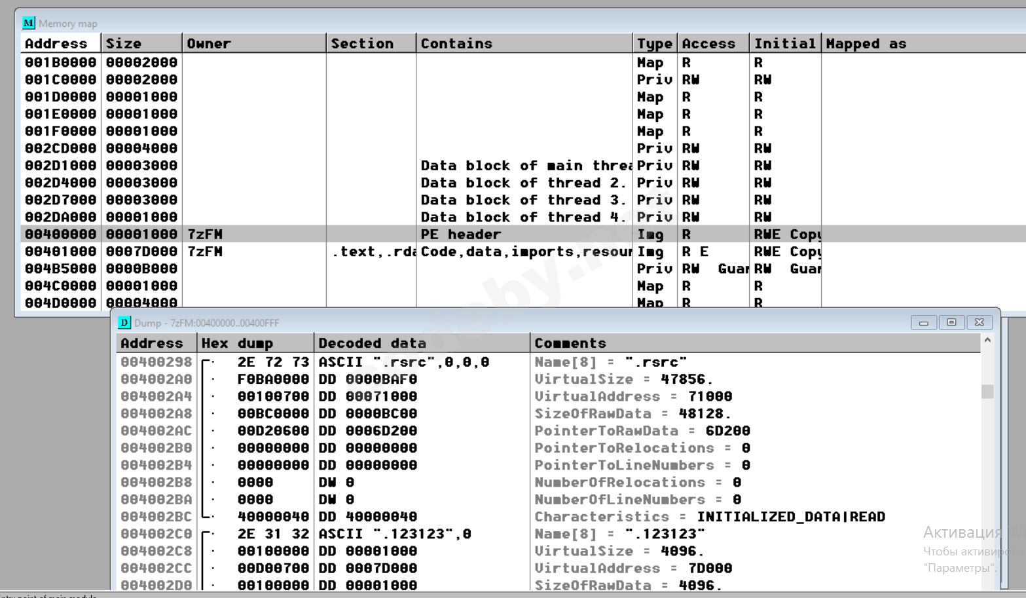The width and height of the screenshot is (1026, 598).
Task: Click decoded data 'ASCII ".123123",0'
Action: point(395,534)
